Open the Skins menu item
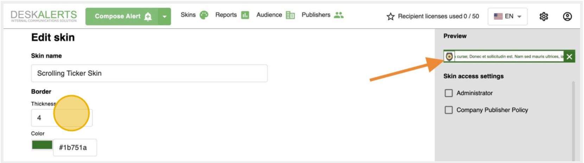 [188, 15]
